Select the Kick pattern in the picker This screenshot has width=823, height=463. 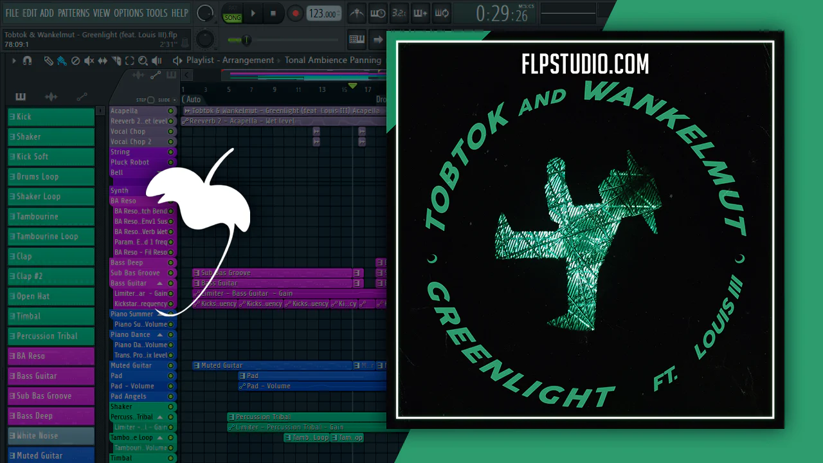[x=51, y=117]
